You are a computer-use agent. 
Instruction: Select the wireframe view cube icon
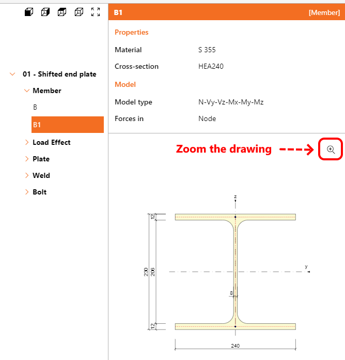pos(79,12)
